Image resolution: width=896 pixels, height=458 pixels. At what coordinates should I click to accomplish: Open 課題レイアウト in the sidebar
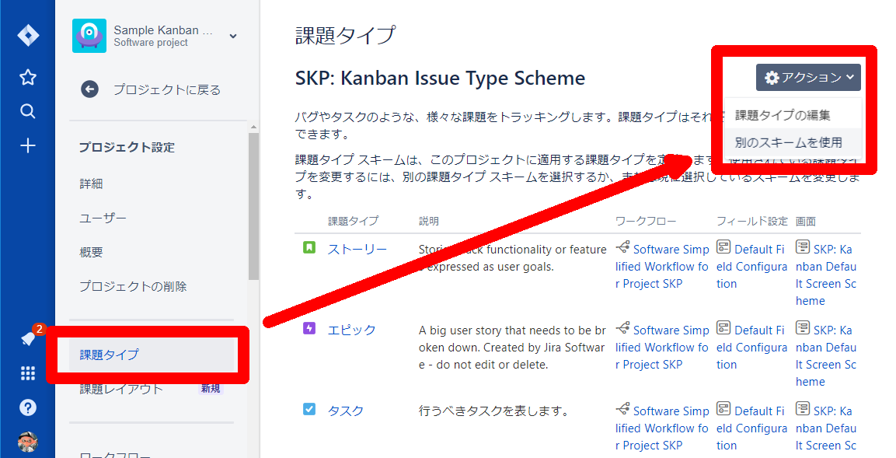pos(121,390)
